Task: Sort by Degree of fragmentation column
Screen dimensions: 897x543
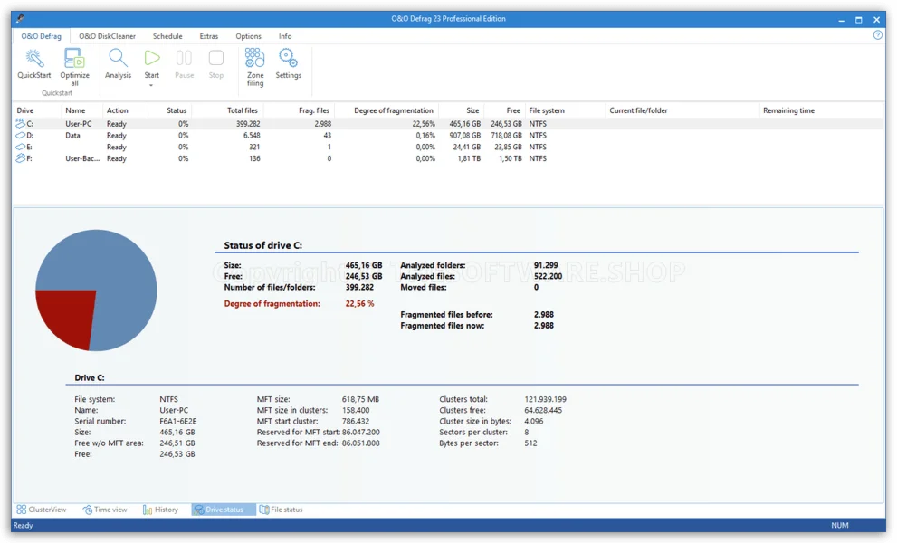Action: pos(394,110)
